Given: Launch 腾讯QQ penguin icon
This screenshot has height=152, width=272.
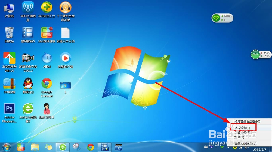Looking at the screenshot, I should [x=28, y=85].
